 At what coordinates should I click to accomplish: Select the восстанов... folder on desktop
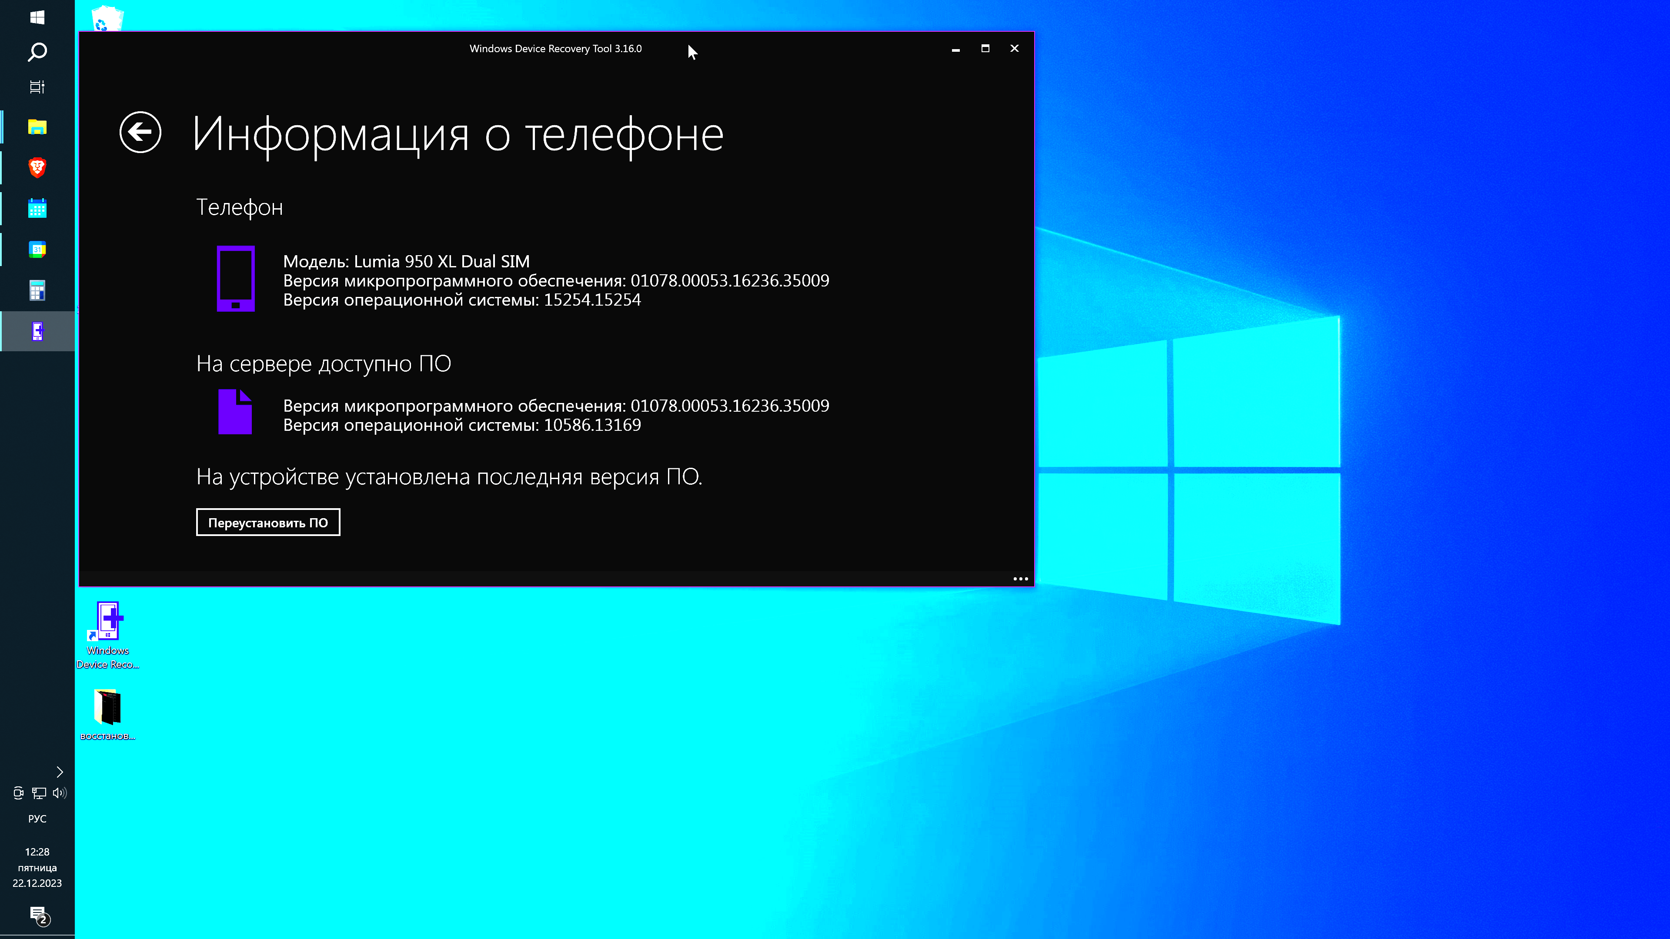click(x=107, y=714)
